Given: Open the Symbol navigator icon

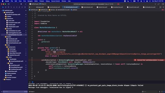Looking at the screenshot, I should tap(9, 7).
